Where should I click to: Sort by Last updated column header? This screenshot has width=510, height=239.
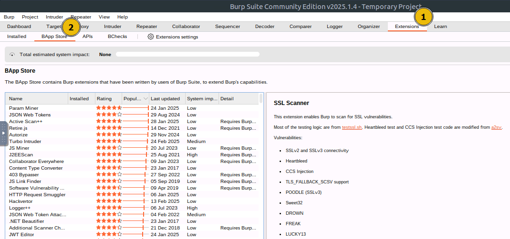coord(167,99)
